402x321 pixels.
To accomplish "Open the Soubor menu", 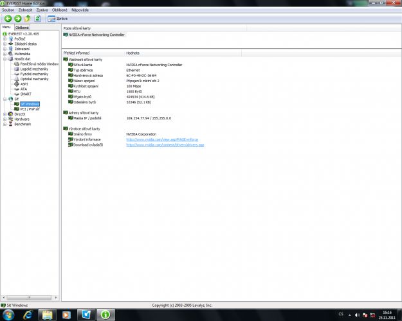I will pos(8,10).
